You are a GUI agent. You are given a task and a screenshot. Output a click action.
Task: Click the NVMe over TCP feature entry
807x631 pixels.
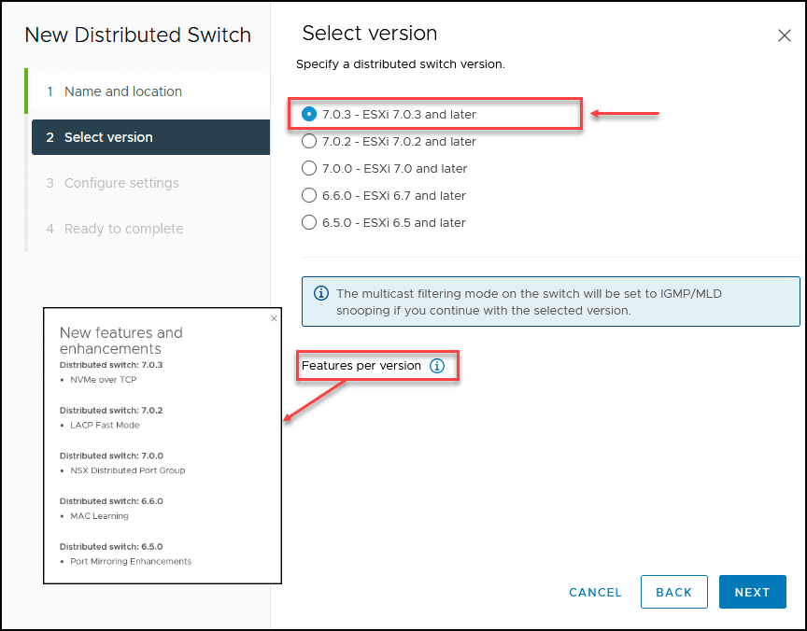(104, 380)
